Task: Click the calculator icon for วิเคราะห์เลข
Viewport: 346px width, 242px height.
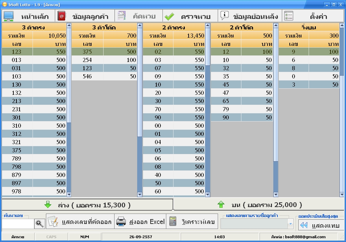Action: (172, 221)
